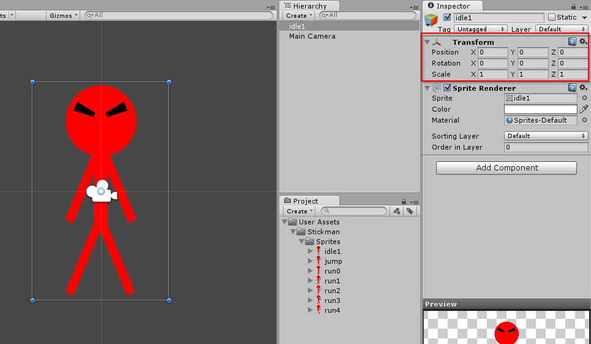Disable the Sprite Renderer component checkbox
591x344 pixels.
(x=447, y=88)
